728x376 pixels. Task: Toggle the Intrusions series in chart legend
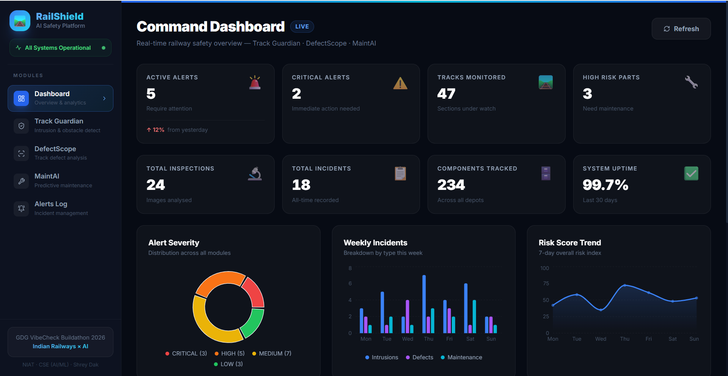[x=381, y=357]
